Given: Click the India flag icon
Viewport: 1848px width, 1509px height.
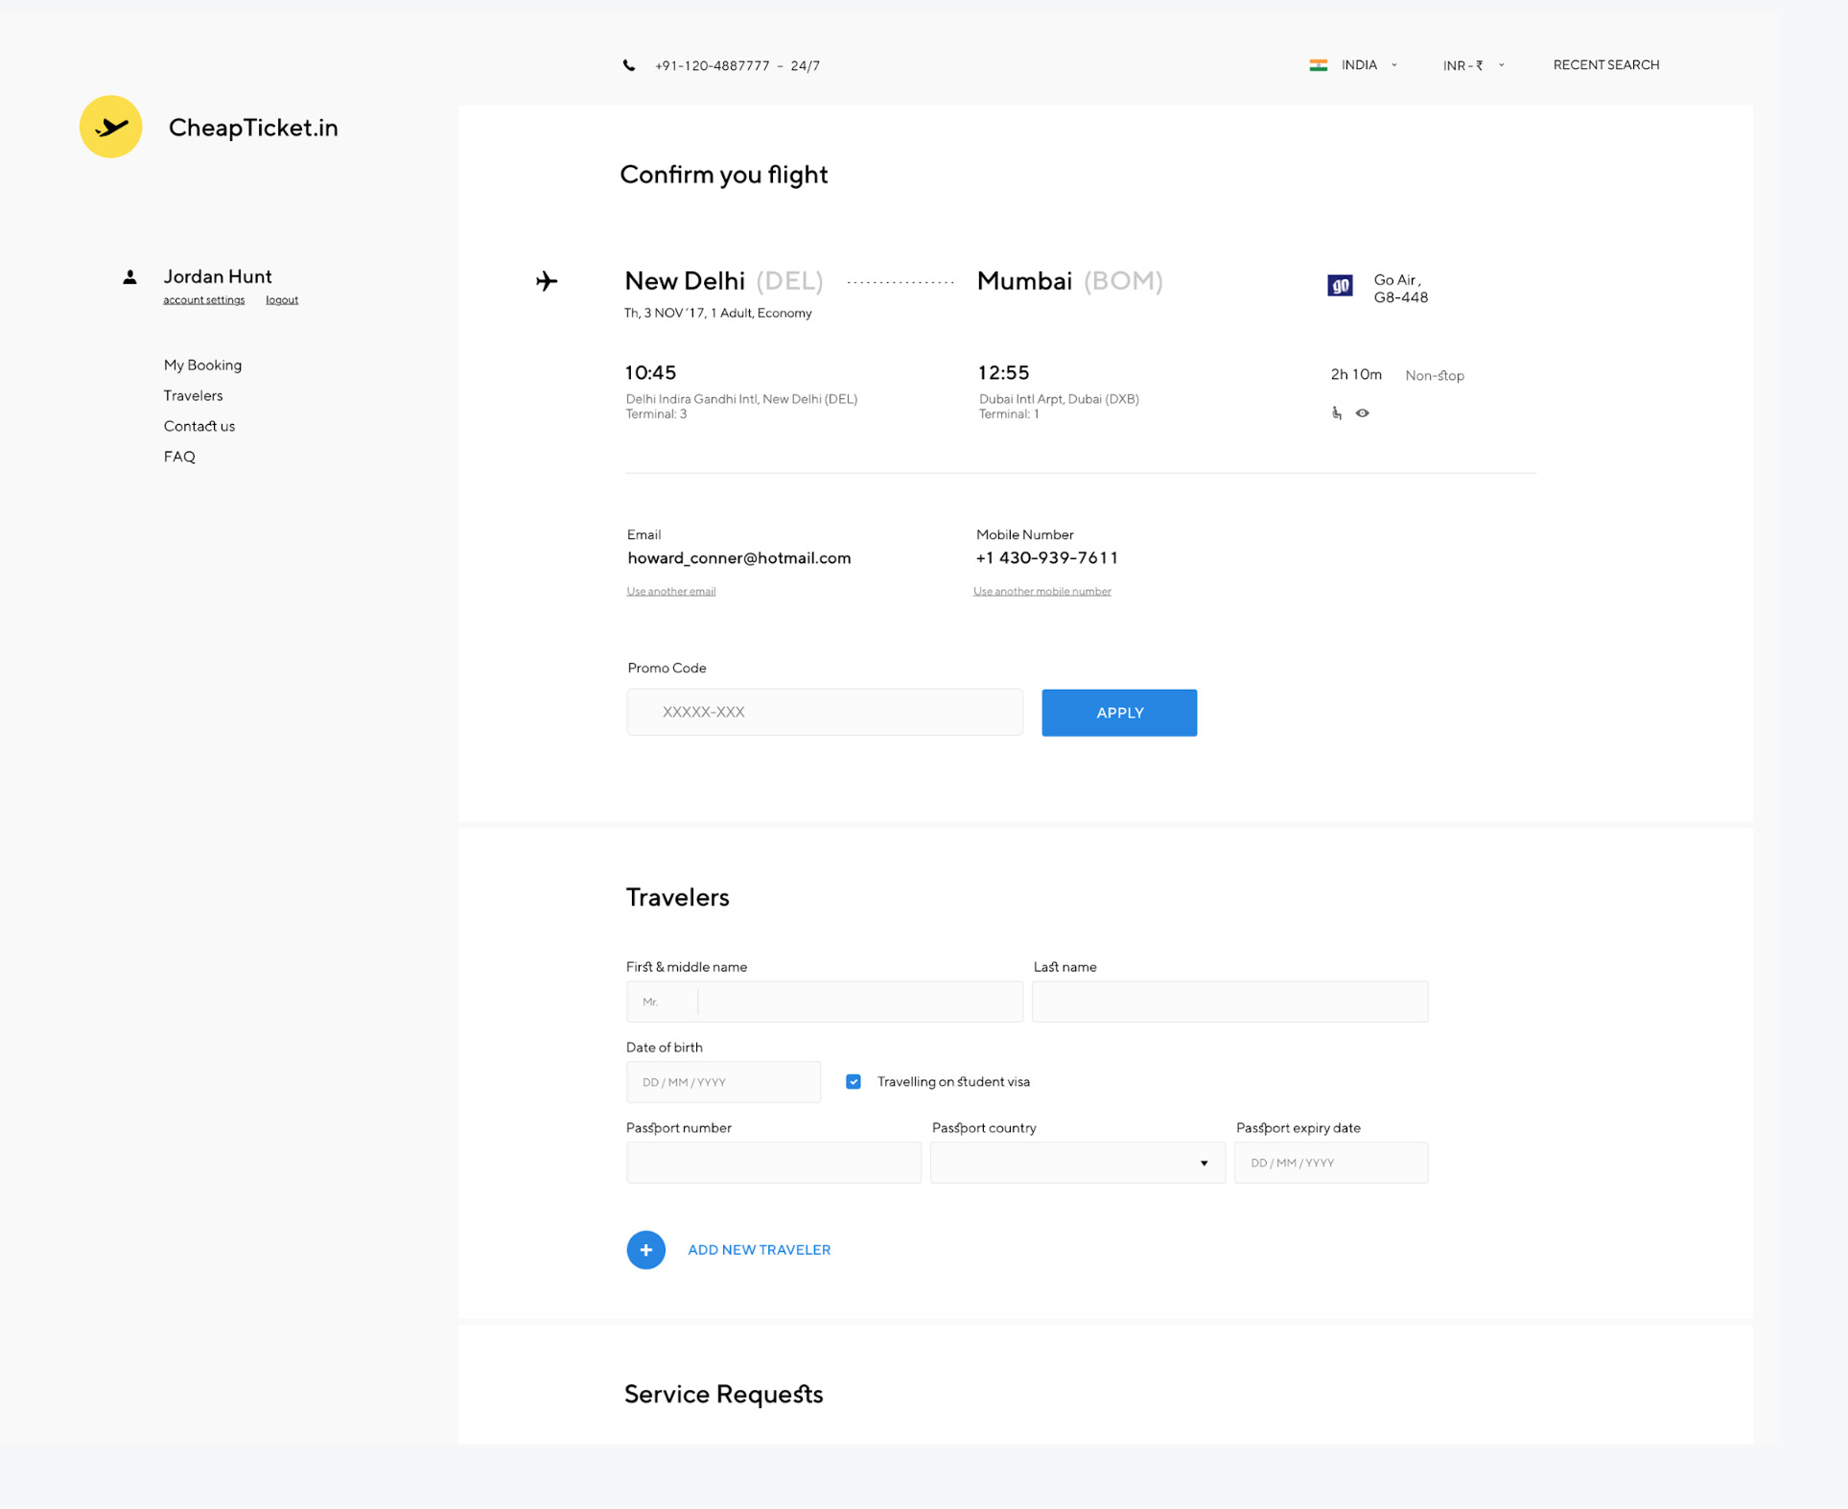Looking at the screenshot, I should 1319,65.
